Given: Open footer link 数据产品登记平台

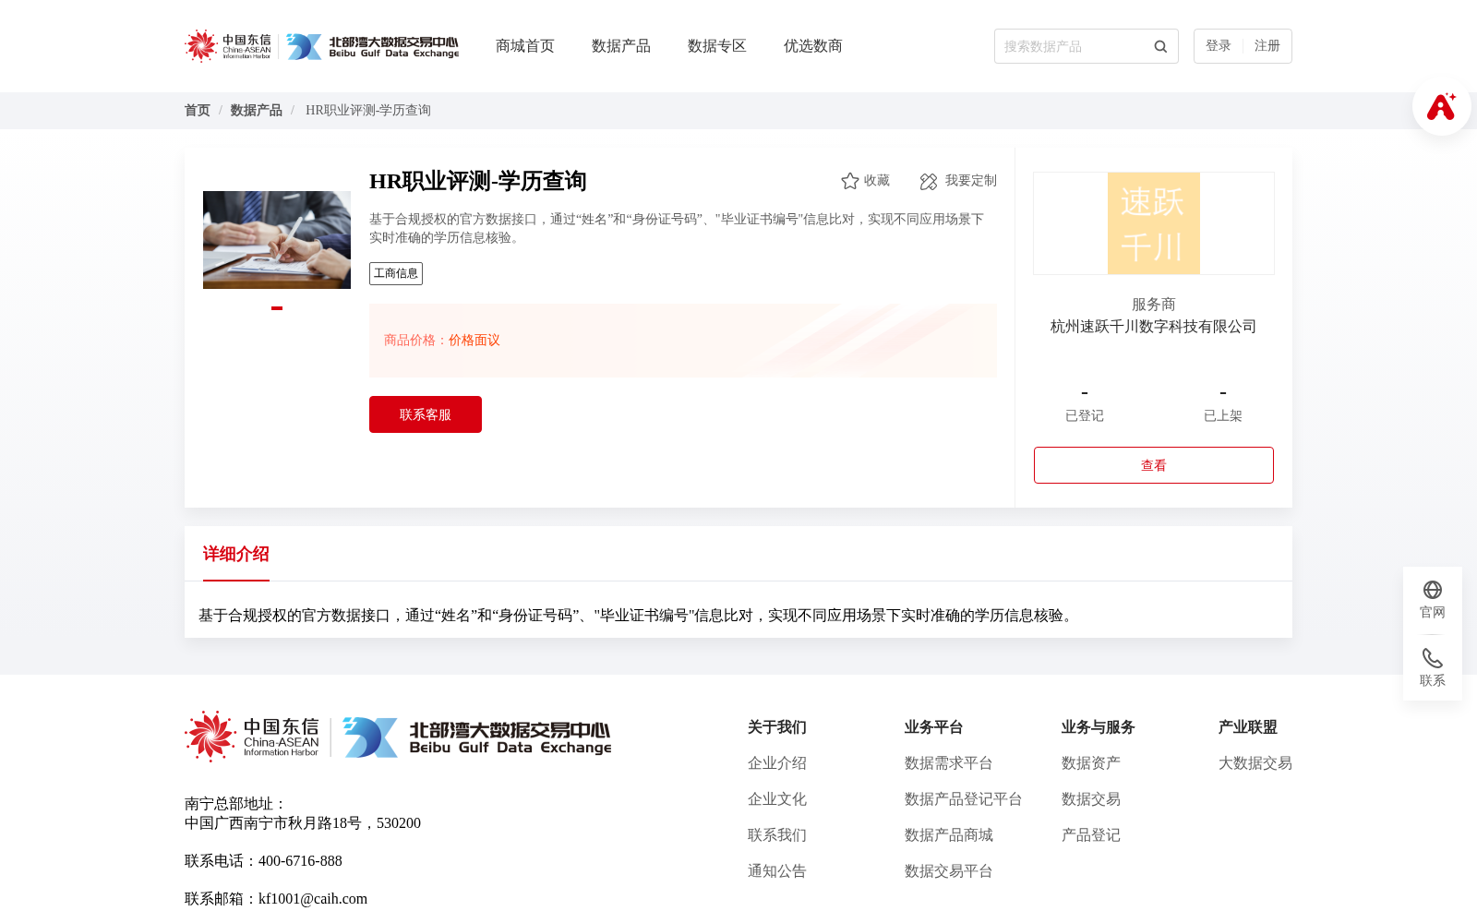Looking at the screenshot, I should click(x=964, y=799).
